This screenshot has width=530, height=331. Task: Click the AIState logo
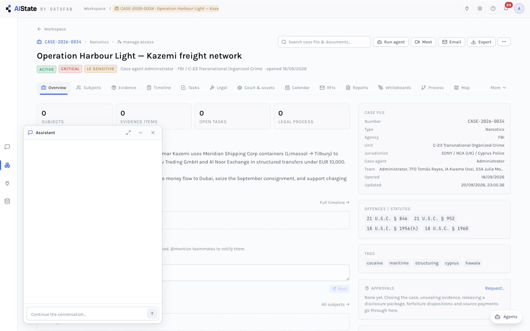22,9
